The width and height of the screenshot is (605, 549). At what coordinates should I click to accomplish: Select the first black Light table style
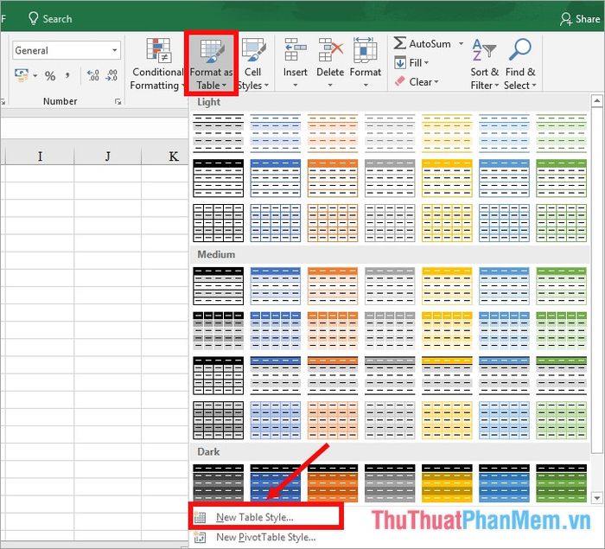click(x=219, y=133)
